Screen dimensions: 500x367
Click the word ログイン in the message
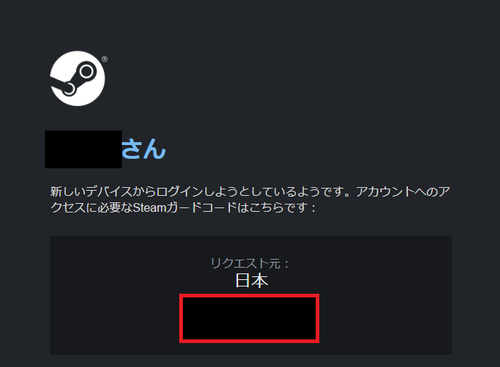tap(180, 191)
